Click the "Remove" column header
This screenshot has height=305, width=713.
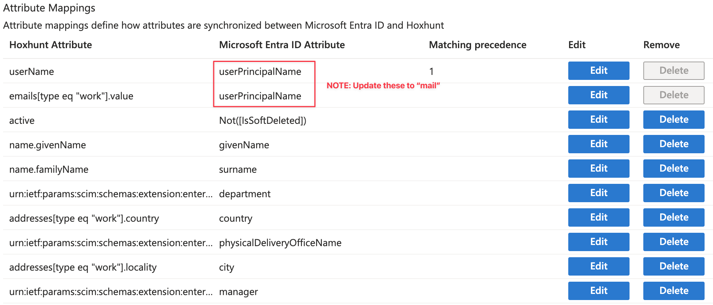tap(661, 45)
